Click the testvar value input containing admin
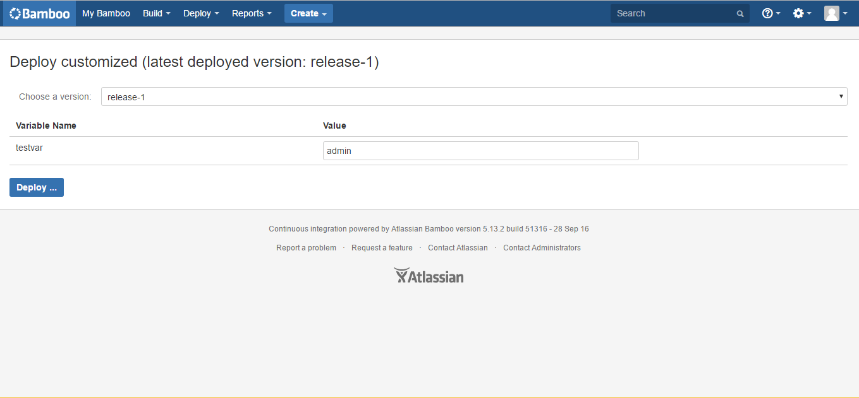The width and height of the screenshot is (859, 398). (x=480, y=150)
